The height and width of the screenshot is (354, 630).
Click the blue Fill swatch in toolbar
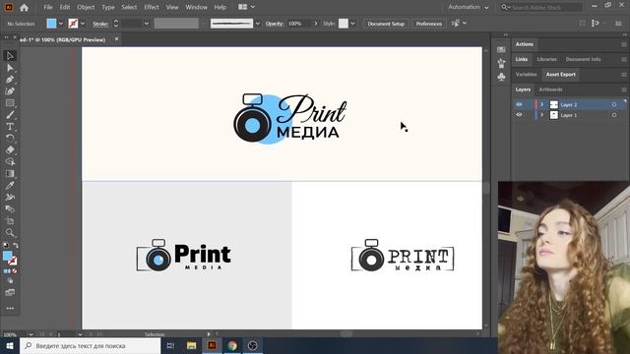(x=8, y=256)
